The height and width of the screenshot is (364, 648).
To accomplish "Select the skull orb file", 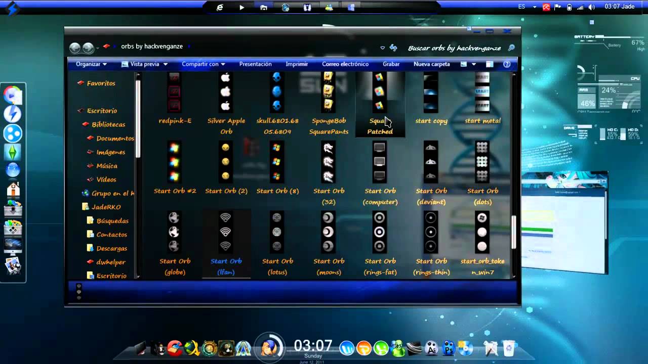I will [277, 104].
